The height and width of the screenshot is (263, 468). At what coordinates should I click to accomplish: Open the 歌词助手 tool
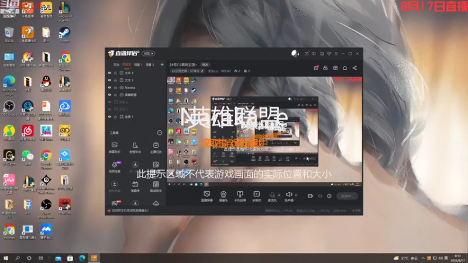pyautogui.click(x=156, y=186)
